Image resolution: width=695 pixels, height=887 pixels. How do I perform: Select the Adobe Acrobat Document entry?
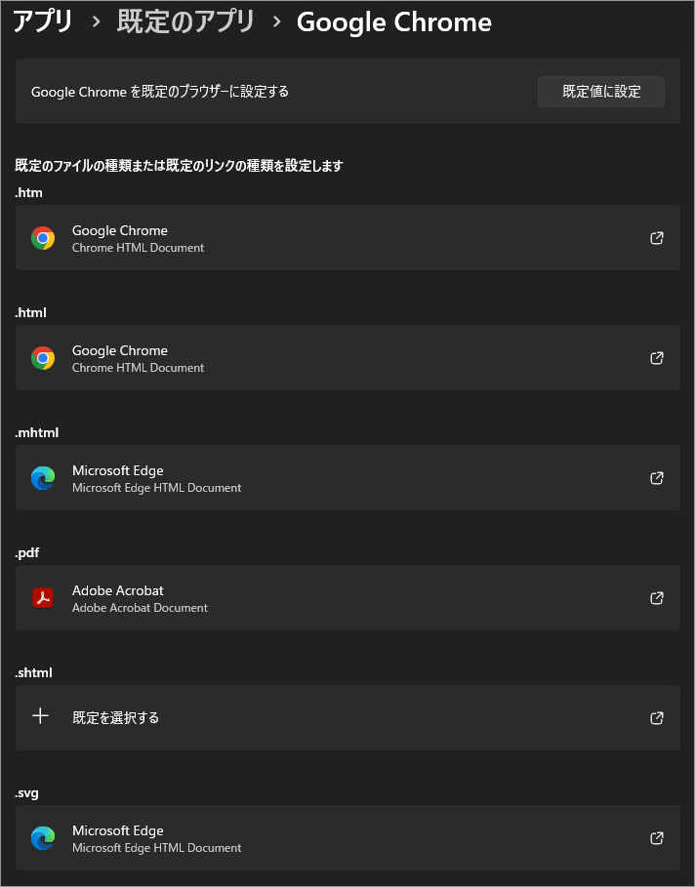(140, 608)
